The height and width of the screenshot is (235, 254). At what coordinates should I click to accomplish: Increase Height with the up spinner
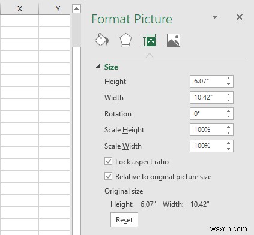(228, 79)
